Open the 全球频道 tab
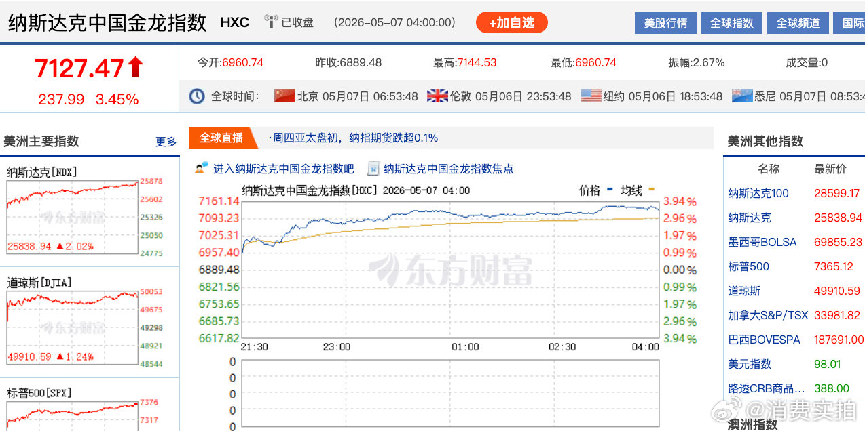 (798, 23)
